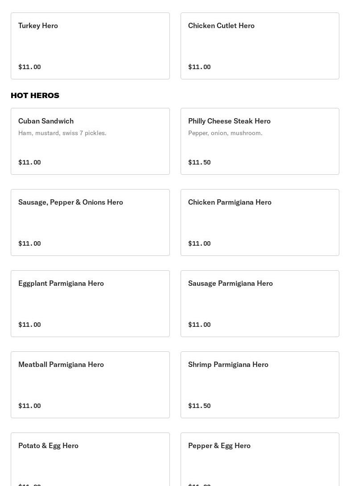350x486 pixels.
Task: Click the Chicken Cutlet Hero price
Action: pos(199,67)
